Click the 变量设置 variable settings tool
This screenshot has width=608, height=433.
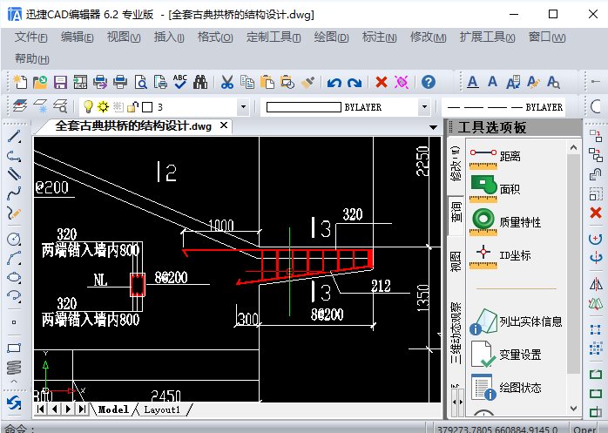505,355
